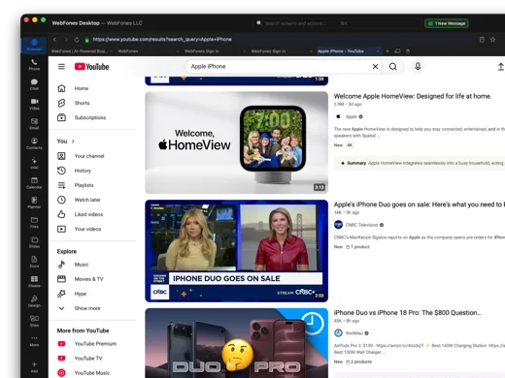This screenshot has height=378, width=505.
Task: Clear the Apple iPhone search text
Action: pos(375,67)
